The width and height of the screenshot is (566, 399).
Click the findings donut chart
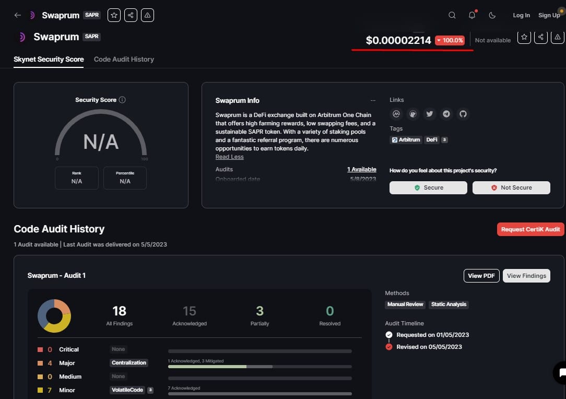click(54, 316)
